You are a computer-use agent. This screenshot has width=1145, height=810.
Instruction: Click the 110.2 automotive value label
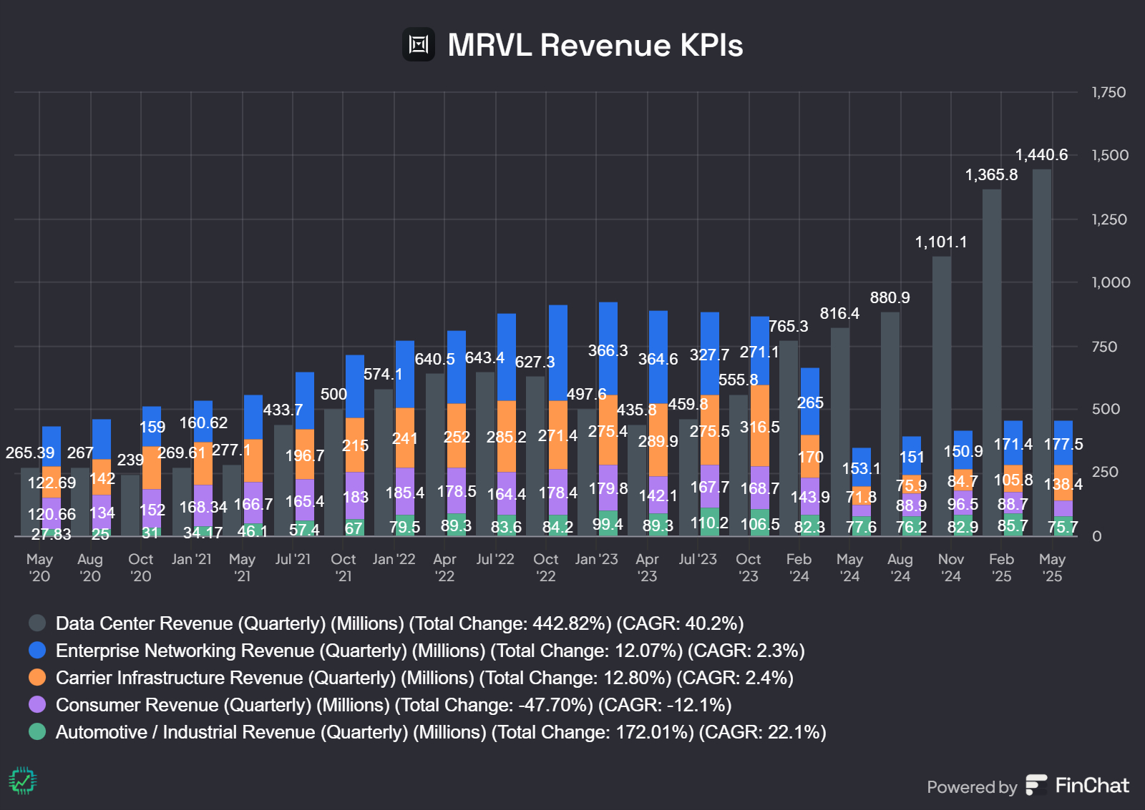pos(709,523)
